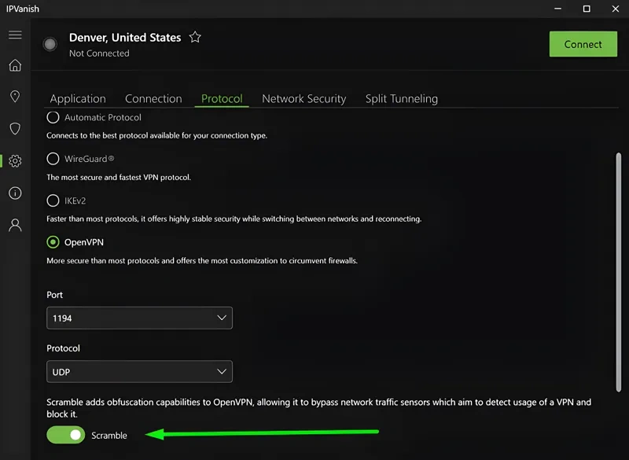Open the Split Tunneling tab
This screenshot has width=629, height=460.
(x=402, y=98)
